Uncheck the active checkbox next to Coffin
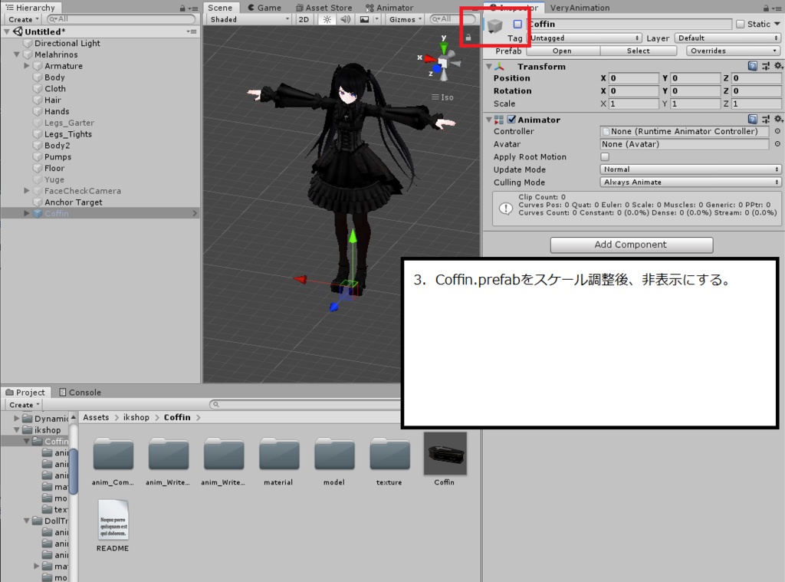Screen dimensions: 785x582 pos(516,24)
